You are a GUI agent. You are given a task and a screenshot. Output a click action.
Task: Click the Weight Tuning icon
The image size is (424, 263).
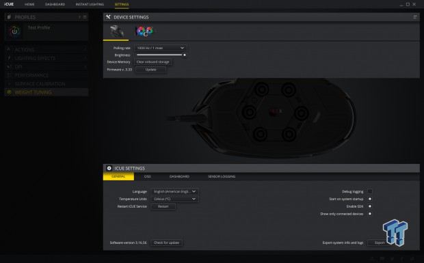point(9,92)
